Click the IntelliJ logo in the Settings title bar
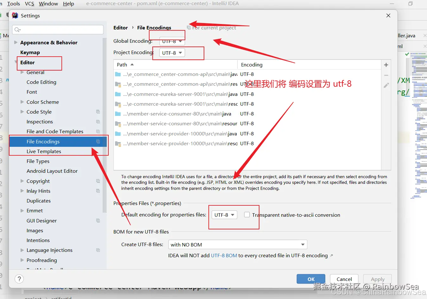This screenshot has height=299, width=427. tap(15, 16)
